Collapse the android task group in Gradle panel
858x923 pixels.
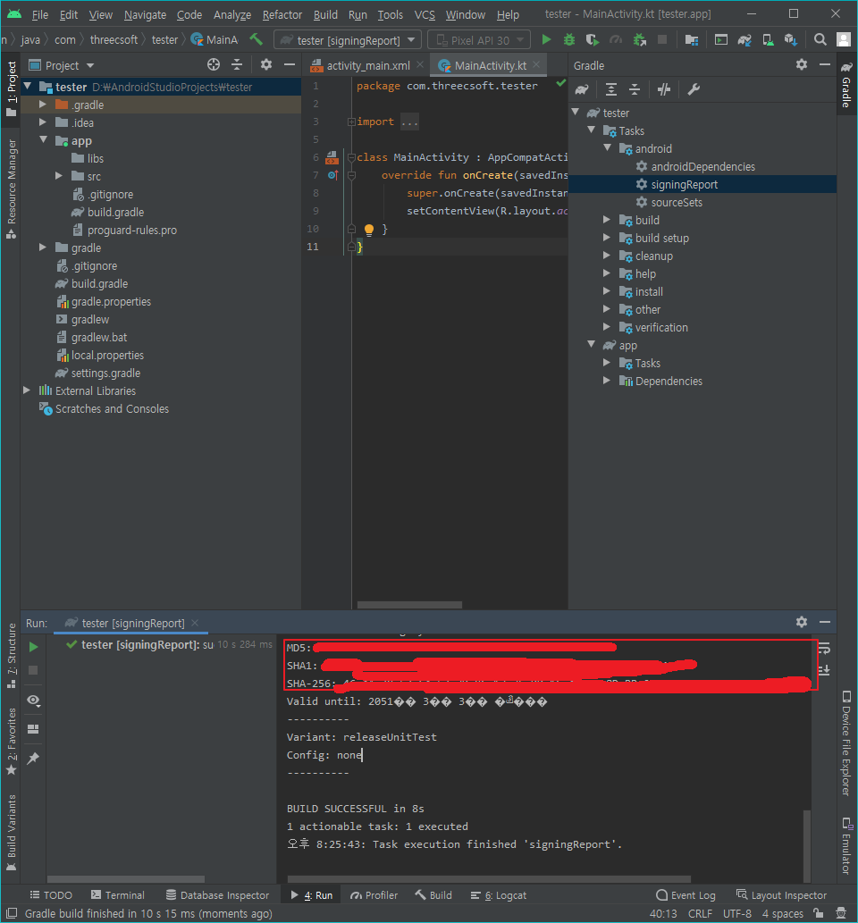(x=608, y=147)
